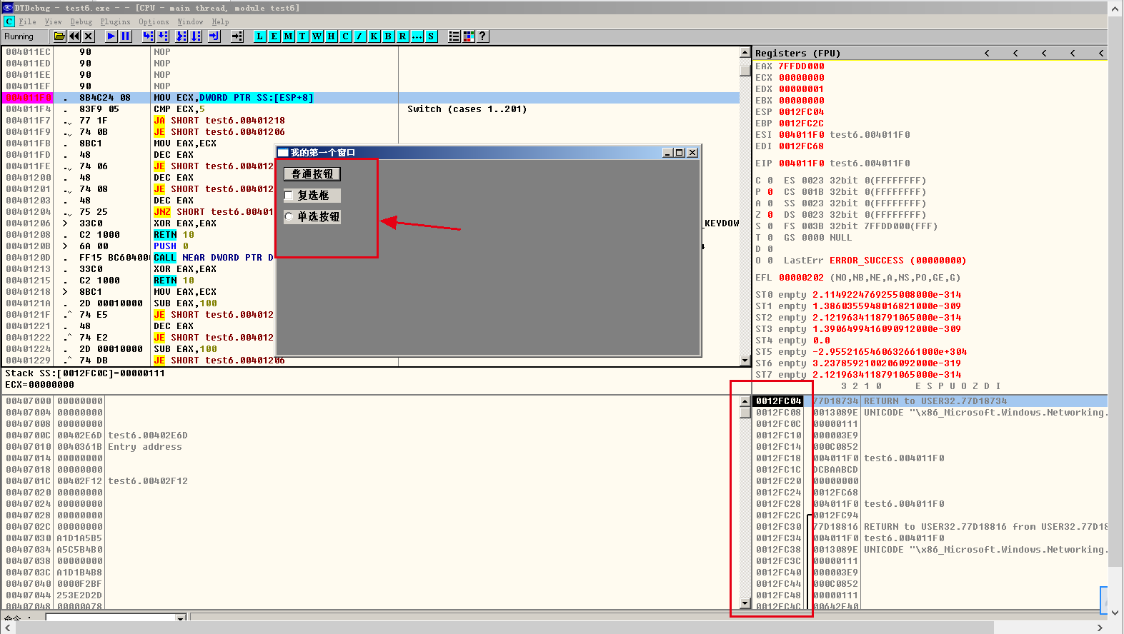1124x634 pixels.
Task: Select the ESP register value 0012FC04
Action: 801,112
